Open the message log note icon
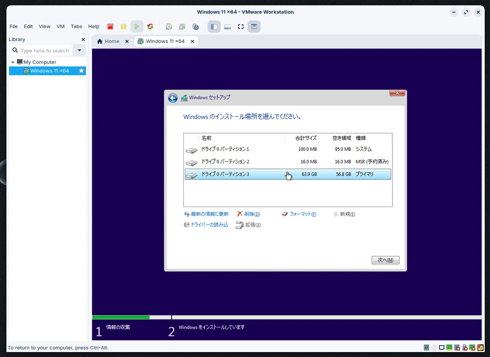Viewport: 490px width, 357px height. click(481, 348)
